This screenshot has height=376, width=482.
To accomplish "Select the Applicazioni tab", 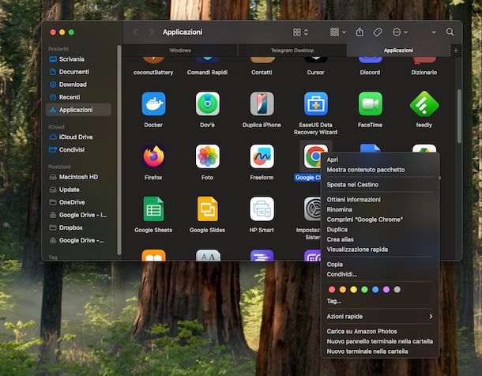I will tap(398, 51).
